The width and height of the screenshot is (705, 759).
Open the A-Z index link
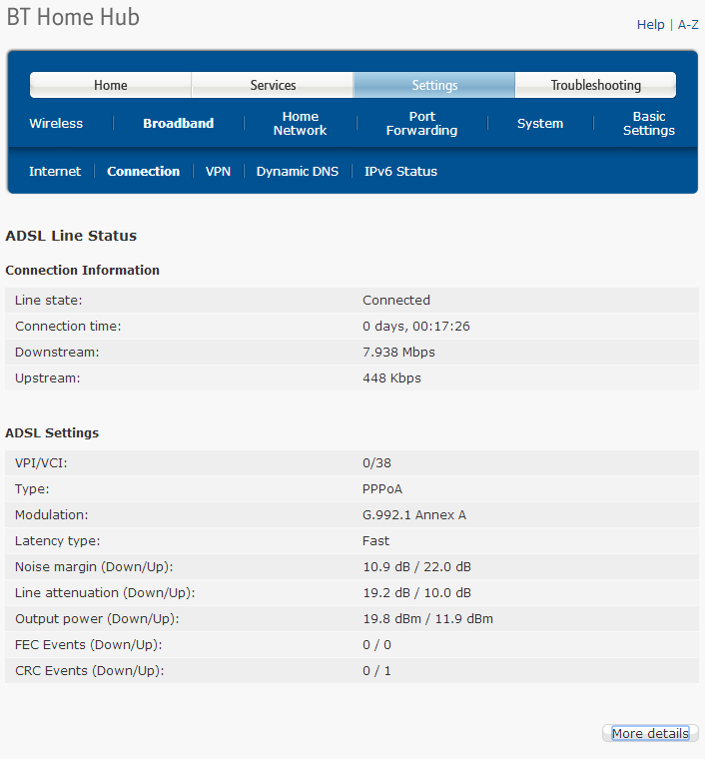tap(688, 25)
